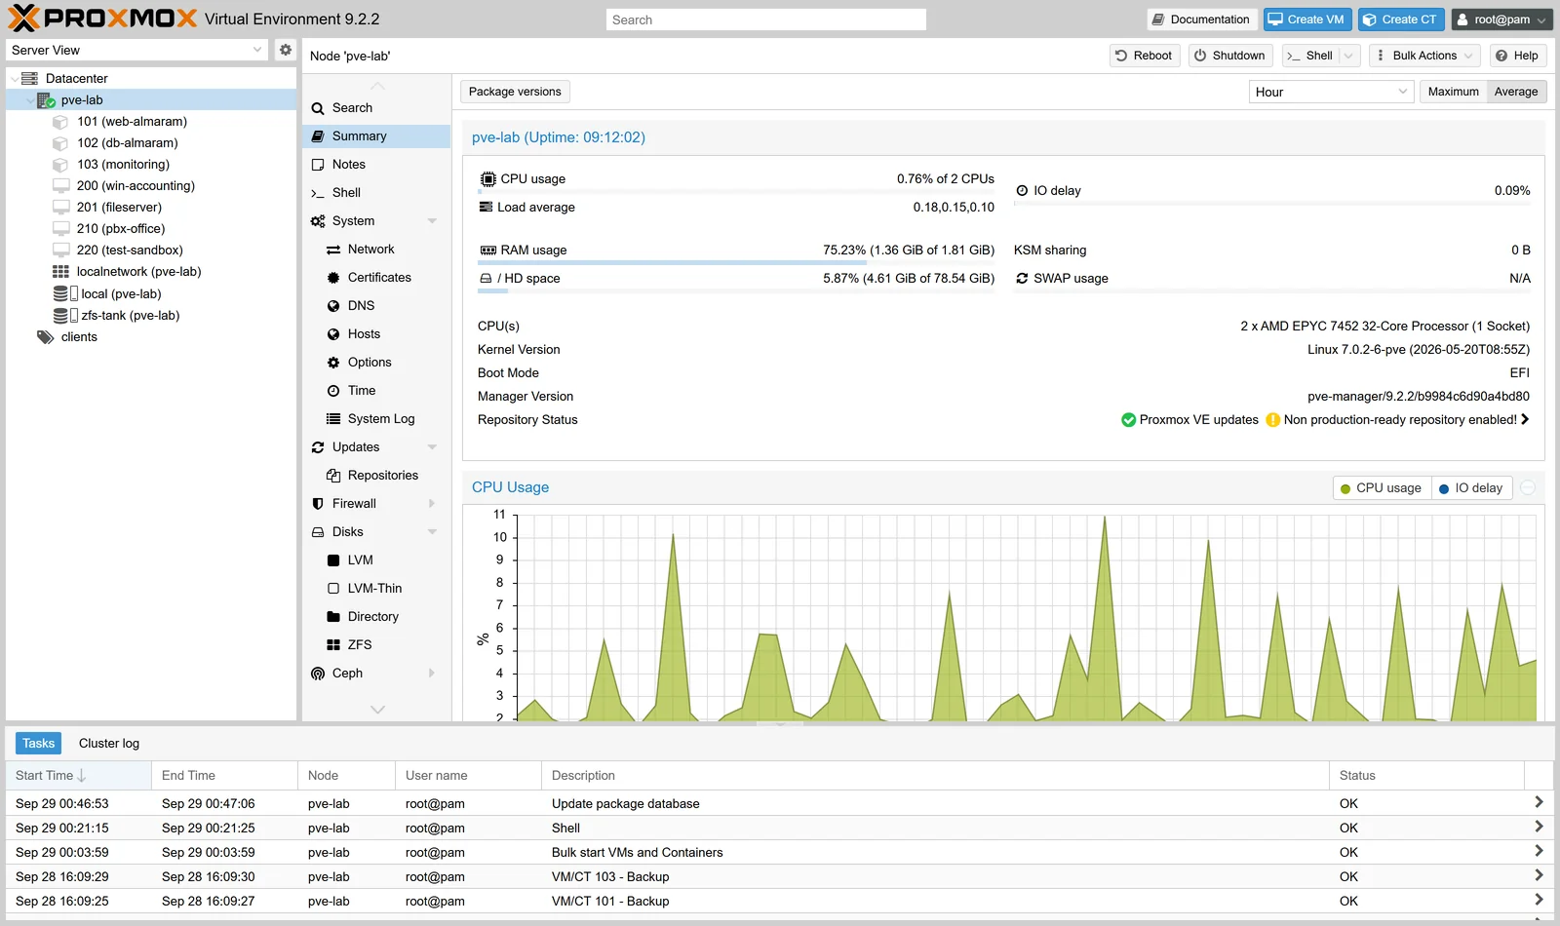Screen dimensions: 1560x926
Task: Click the zfs-tank storage database icon
Action: 60,316
